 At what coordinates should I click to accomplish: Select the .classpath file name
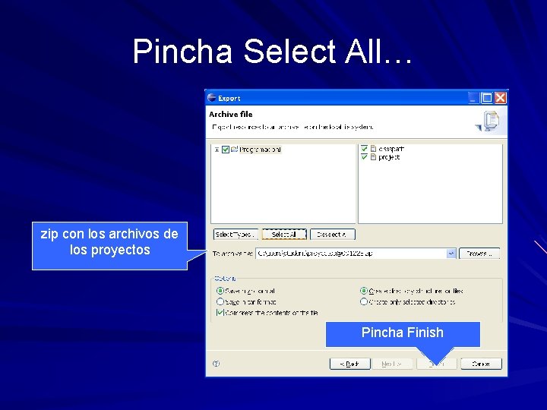click(x=391, y=149)
